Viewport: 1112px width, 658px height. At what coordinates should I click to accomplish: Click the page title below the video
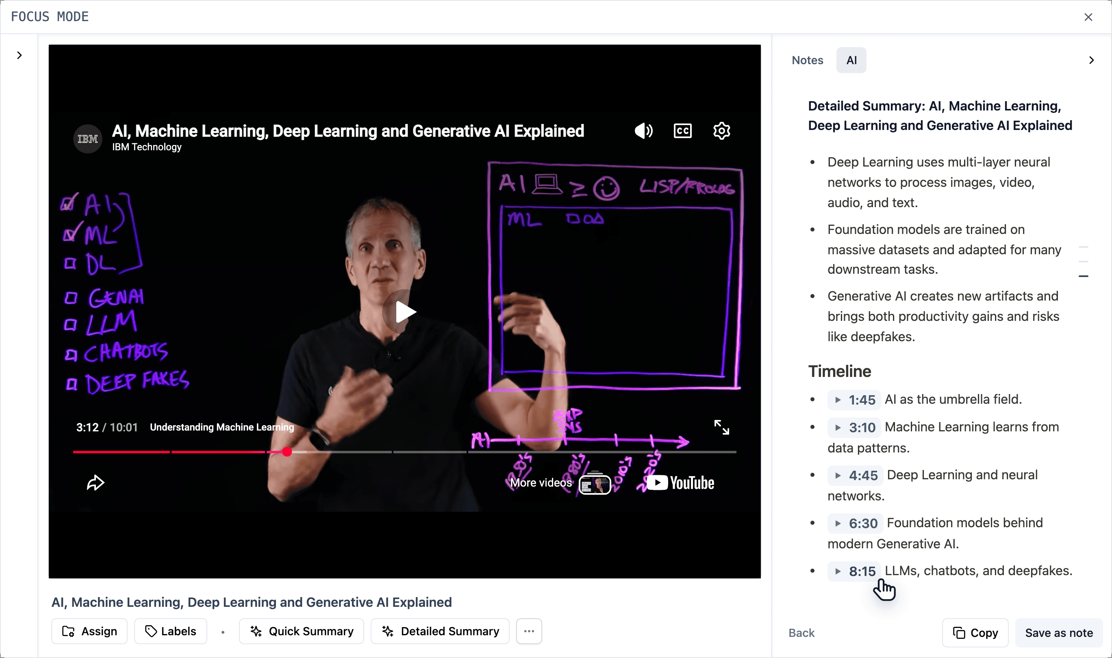(x=252, y=602)
